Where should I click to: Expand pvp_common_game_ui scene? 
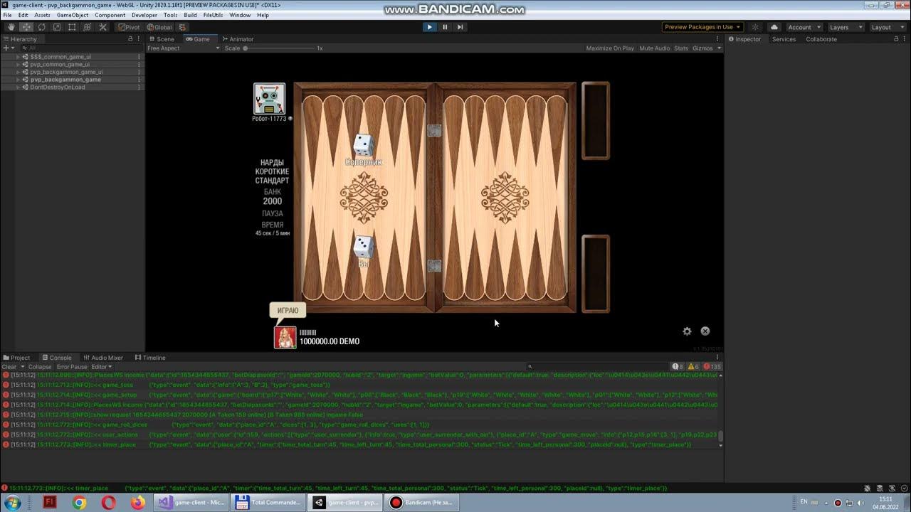coord(18,64)
